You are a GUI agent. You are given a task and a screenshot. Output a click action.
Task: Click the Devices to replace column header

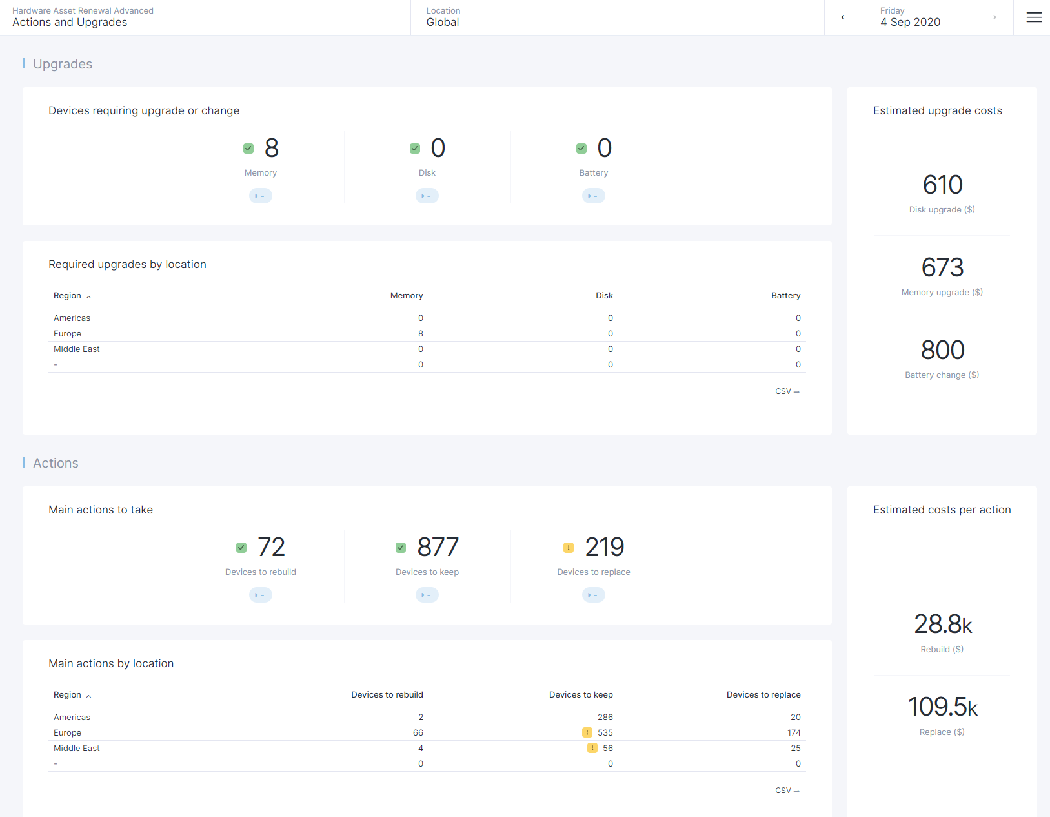click(763, 695)
